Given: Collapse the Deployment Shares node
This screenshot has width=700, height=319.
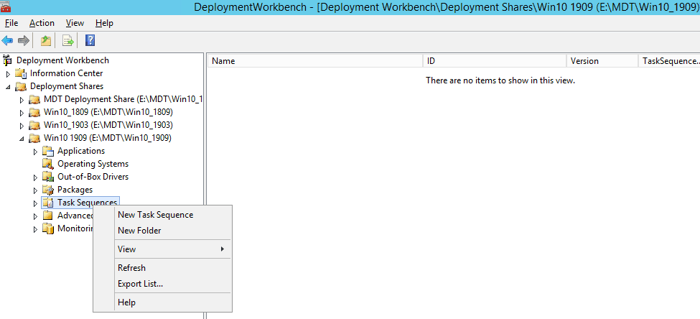Looking at the screenshot, I should pos(8,87).
